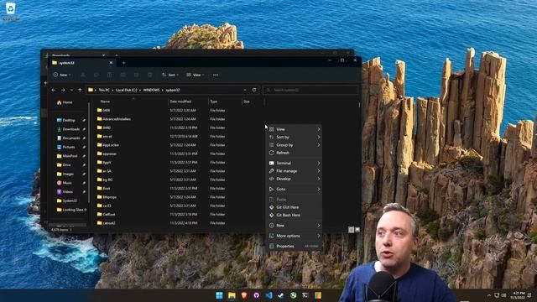Open Sort by submenu in context menu

[295, 137]
